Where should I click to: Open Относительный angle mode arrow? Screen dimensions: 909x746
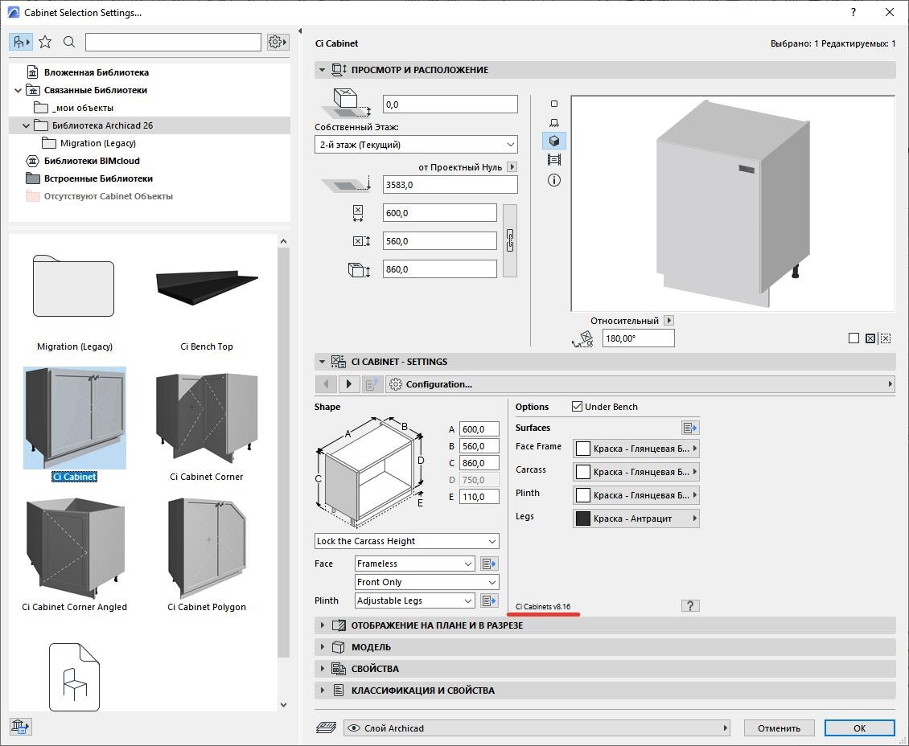pyautogui.click(x=668, y=320)
